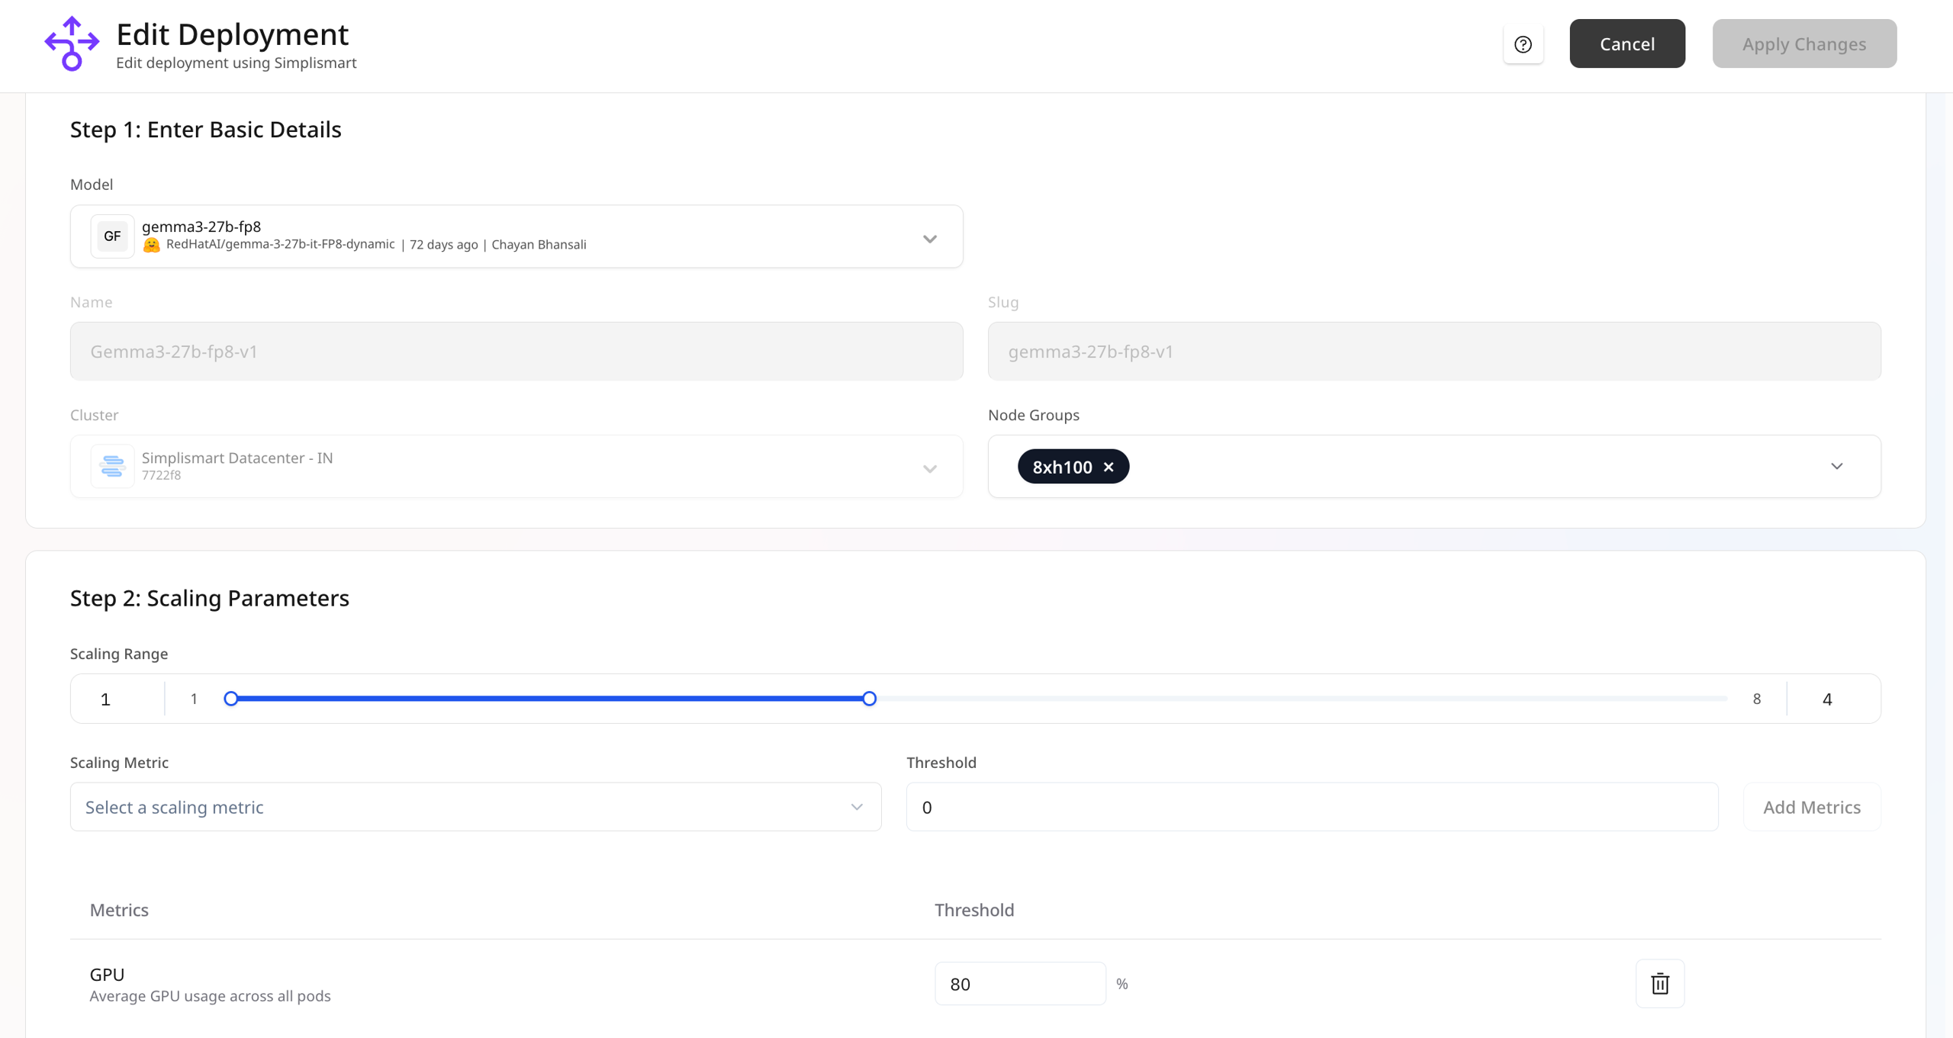Open the gemma3-27b-fp8 model dropdown
This screenshot has height=1038, width=1953.
click(x=930, y=239)
